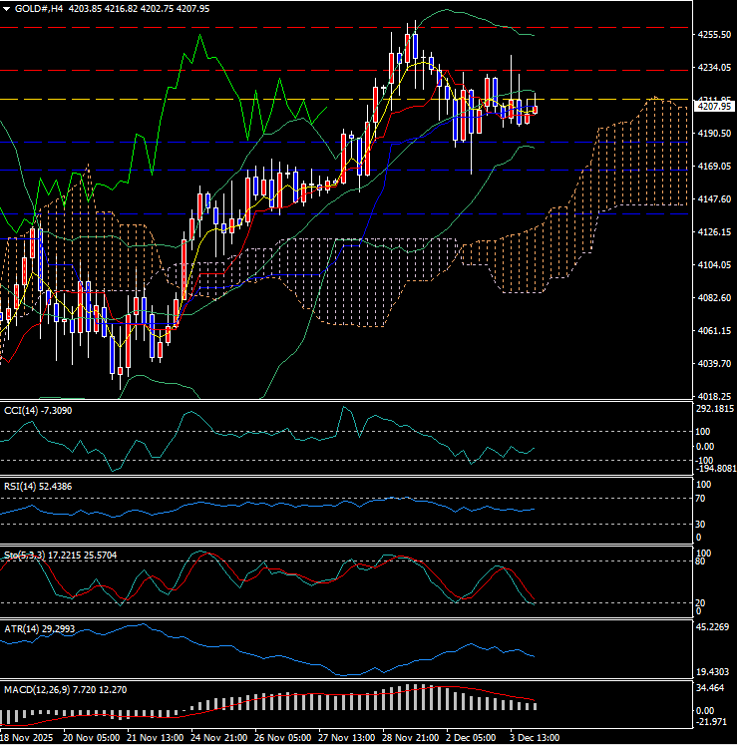Viewport: 737px width, 746px height.
Task: Click the 292.1815 CCI scale value
Action: (714, 409)
